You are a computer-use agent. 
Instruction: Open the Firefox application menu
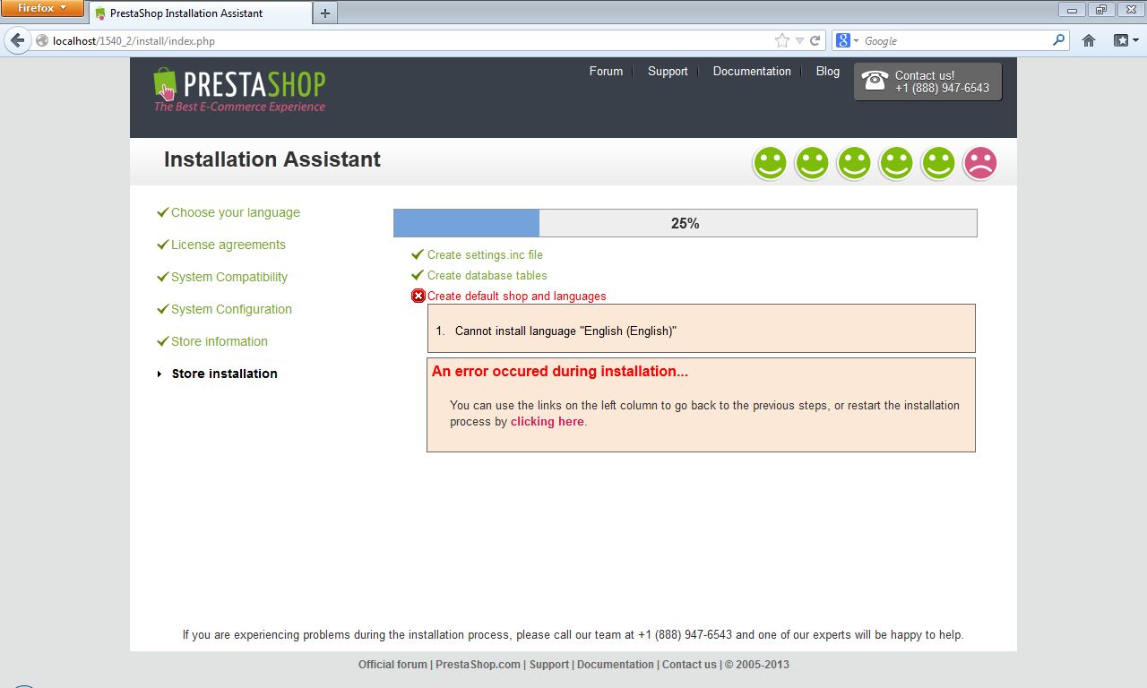tap(42, 8)
